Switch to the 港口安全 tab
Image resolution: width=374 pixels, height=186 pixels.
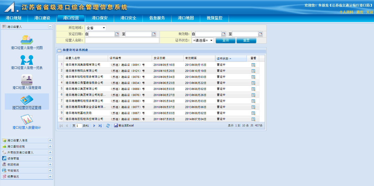(128, 18)
